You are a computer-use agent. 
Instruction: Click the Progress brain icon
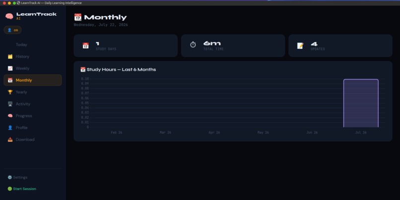click(x=10, y=116)
